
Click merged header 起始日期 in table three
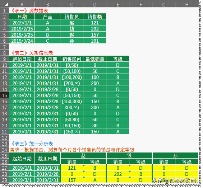[x=22, y=159]
